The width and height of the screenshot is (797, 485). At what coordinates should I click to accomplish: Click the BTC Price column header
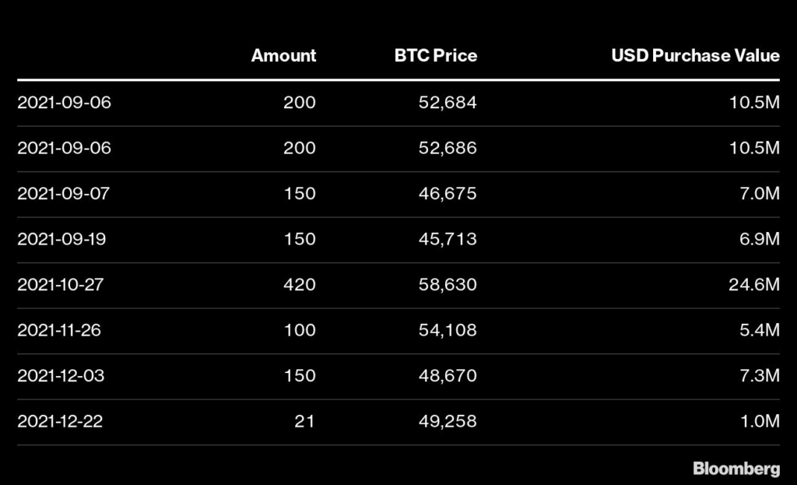tap(436, 55)
